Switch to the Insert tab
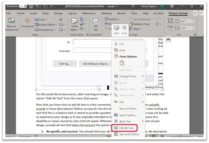Screen dimensions: 209x143 [x=33, y=13]
